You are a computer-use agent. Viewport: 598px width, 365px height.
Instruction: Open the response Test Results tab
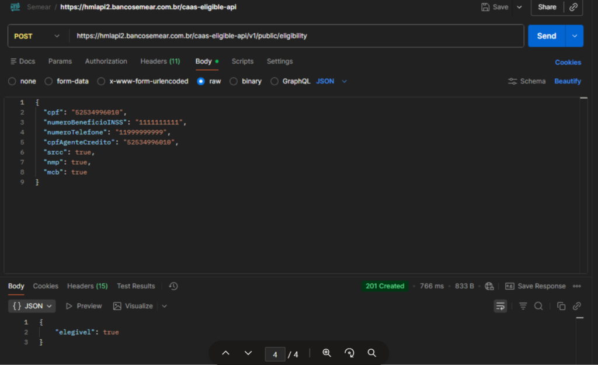coord(135,286)
